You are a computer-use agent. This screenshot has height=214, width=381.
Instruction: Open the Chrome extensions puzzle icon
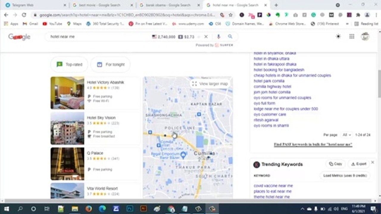point(358,15)
